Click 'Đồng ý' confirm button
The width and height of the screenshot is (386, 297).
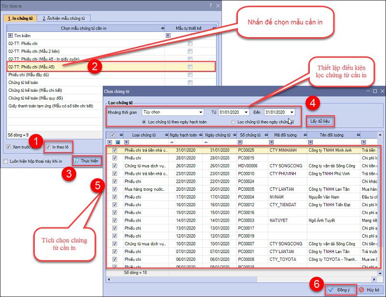(x=341, y=290)
